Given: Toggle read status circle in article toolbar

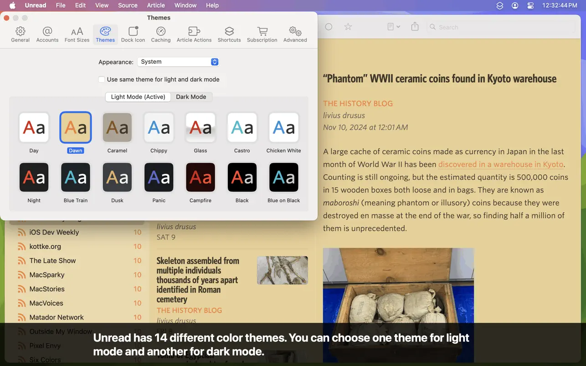Looking at the screenshot, I should [329, 27].
